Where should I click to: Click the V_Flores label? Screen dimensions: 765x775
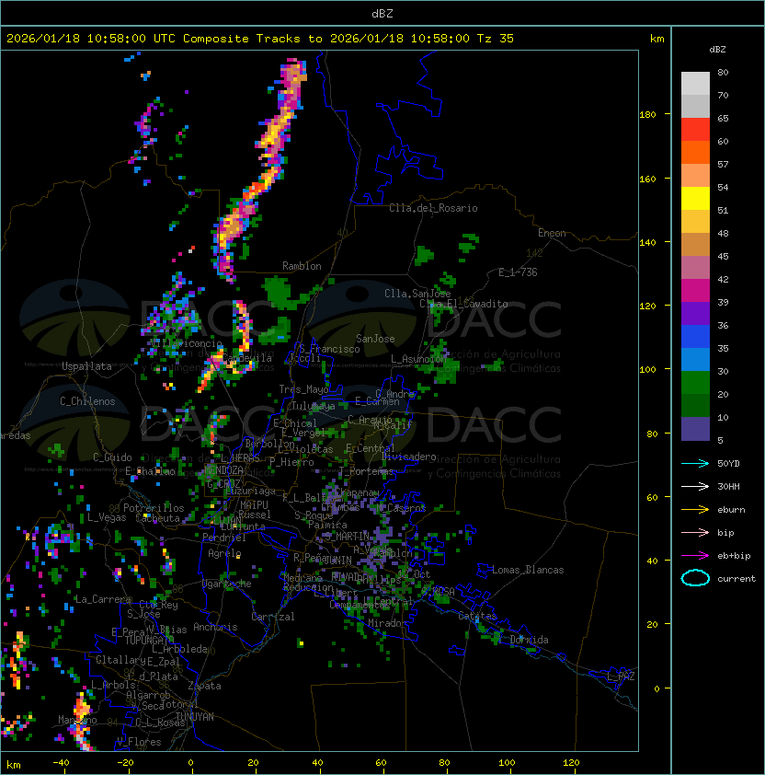click(139, 742)
